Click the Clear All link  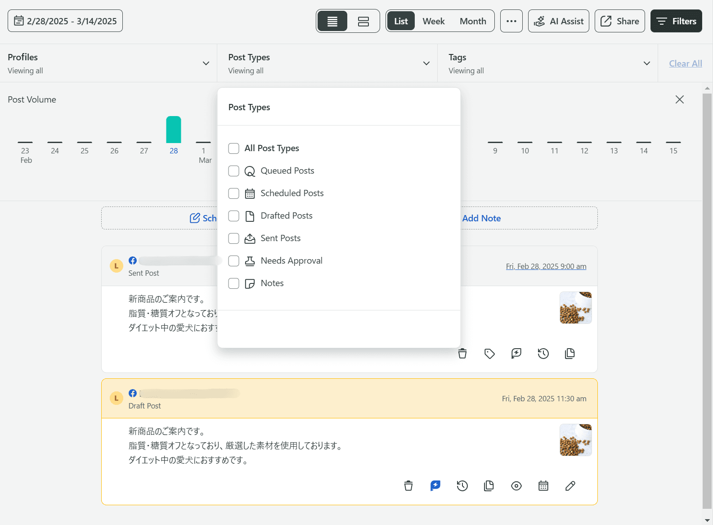685,63
